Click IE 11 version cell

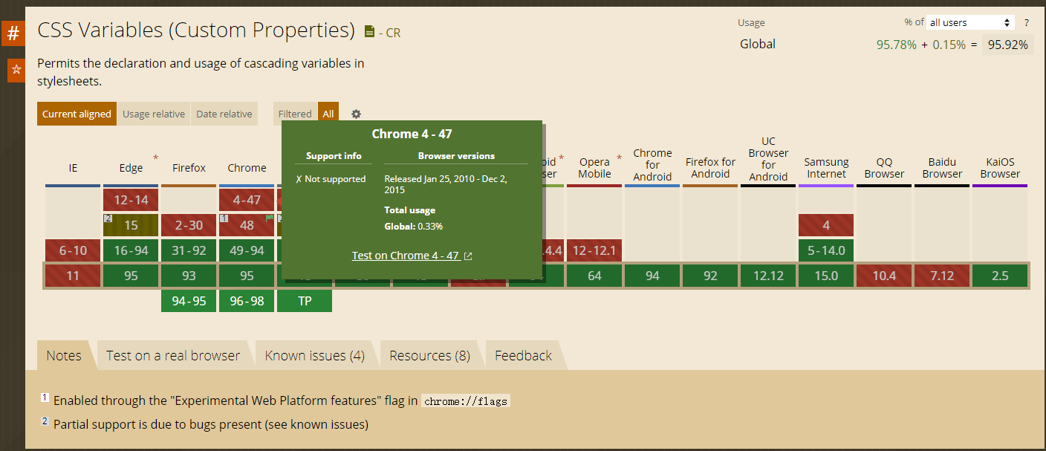click(73, 276)
